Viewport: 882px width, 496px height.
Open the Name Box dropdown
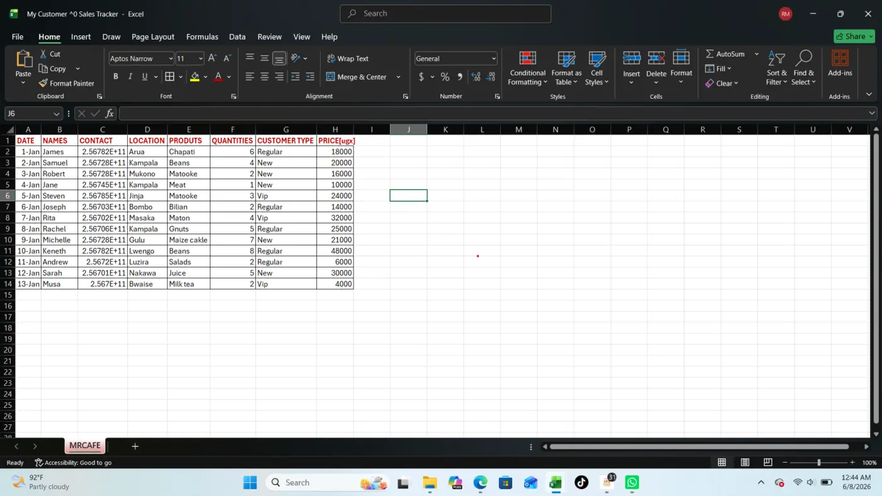(x=57, y=114)
